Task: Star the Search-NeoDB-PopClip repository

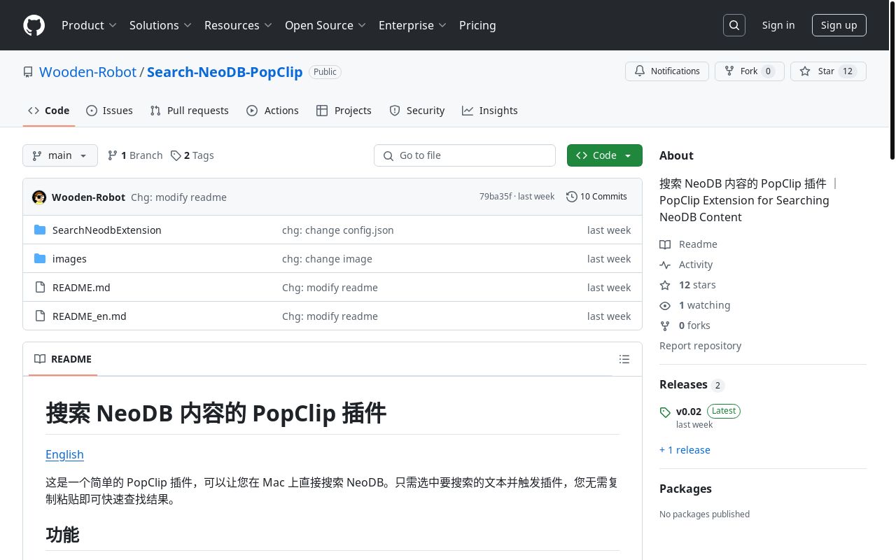Action: click(828, 71)
